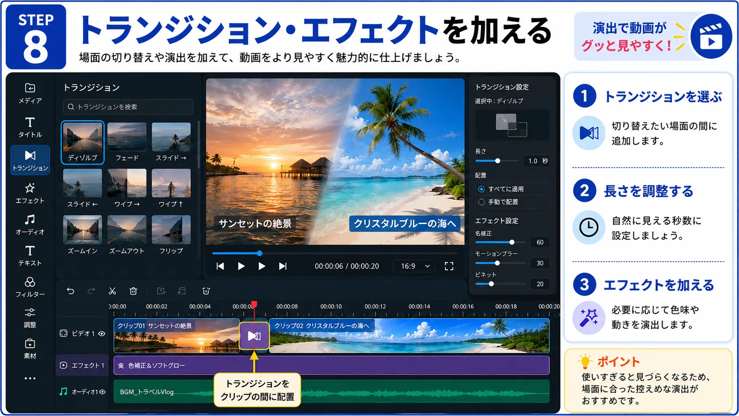Select the BGM_トラベルVlog audio clip
The image size is (739, 416).
coord(331,392)
